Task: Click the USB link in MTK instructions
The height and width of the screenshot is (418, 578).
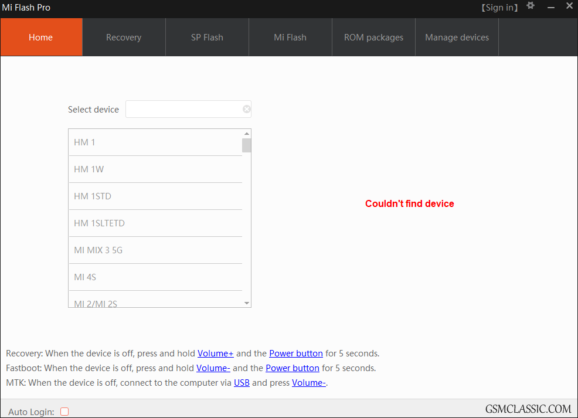Action: [242, 383]
